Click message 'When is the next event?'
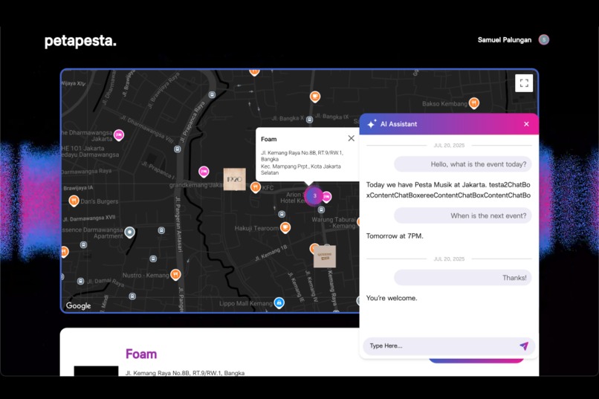Screen dimensions: 599x399 point(462,215)
